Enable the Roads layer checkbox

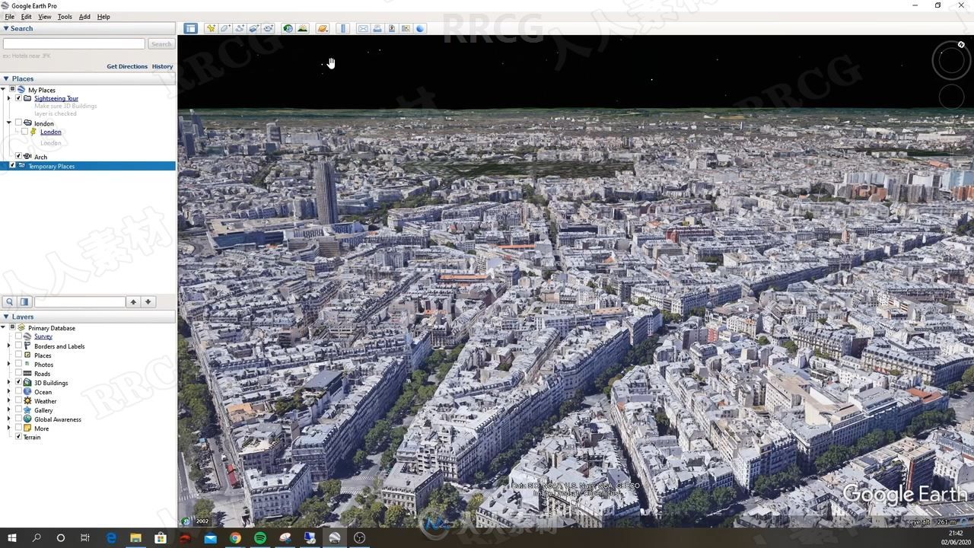tap(18, 373)
